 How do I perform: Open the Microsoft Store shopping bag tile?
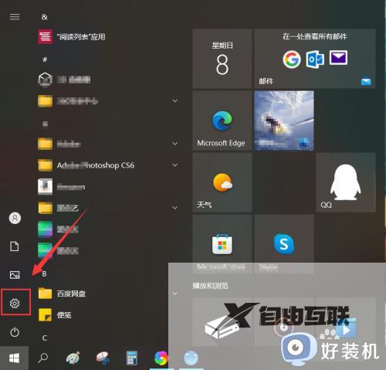222,243
